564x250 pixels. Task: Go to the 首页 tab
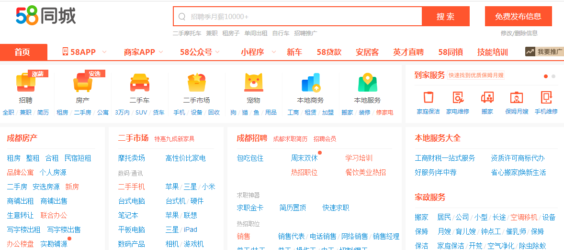click(x=23, y=52)
